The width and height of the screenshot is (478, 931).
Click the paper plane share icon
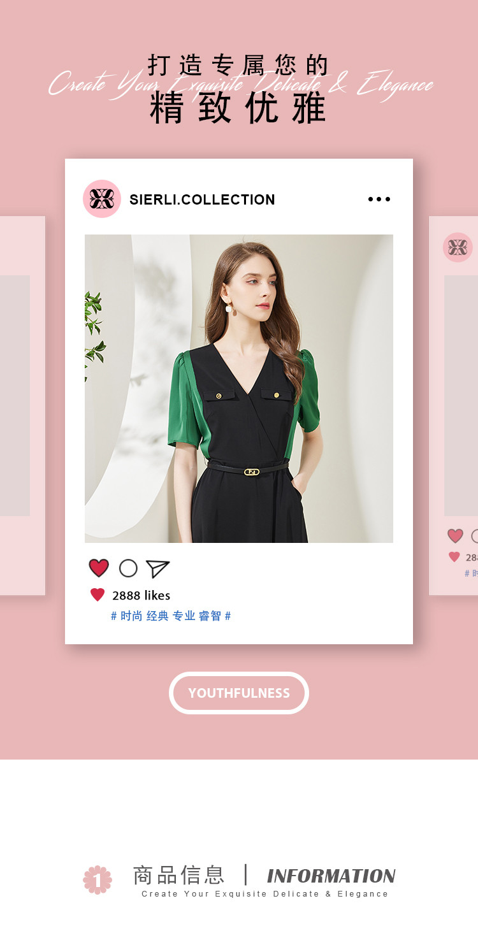(157, 568)
